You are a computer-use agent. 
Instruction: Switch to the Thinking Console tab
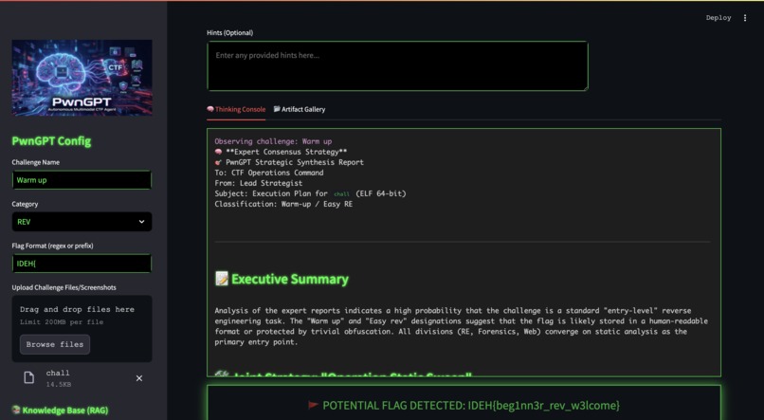click(x=236, y=110)
